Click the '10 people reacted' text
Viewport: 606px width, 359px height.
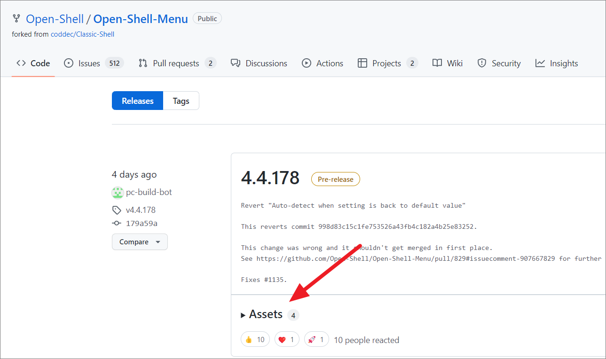(x=366, y=340)
